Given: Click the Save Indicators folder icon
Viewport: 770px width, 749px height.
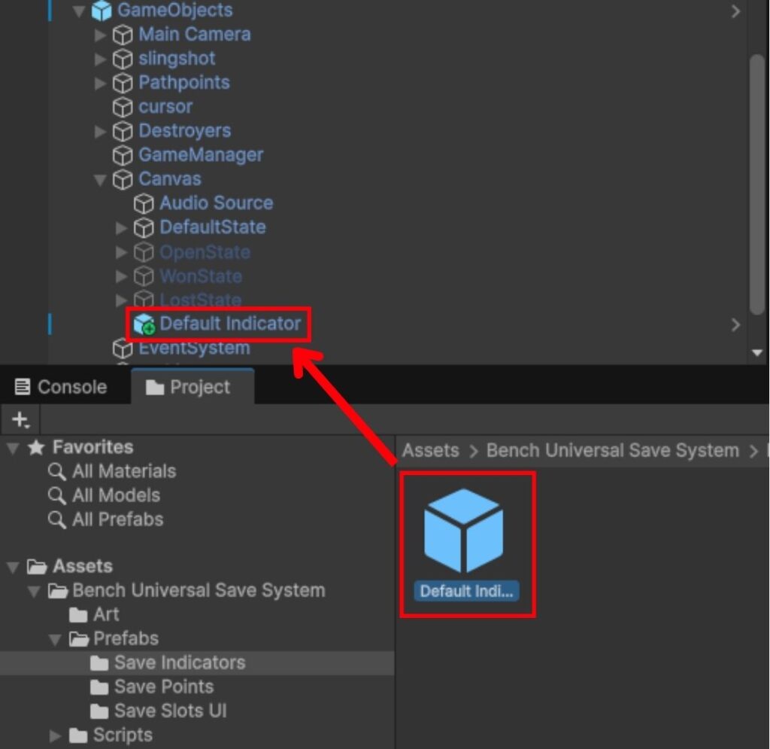Looking at the screenshot, I should coord(99,663).
